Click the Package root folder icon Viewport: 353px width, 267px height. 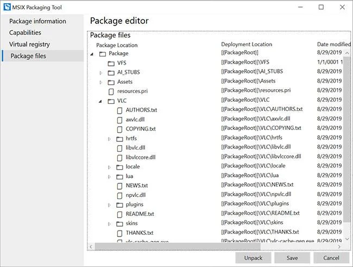point(103,54)
